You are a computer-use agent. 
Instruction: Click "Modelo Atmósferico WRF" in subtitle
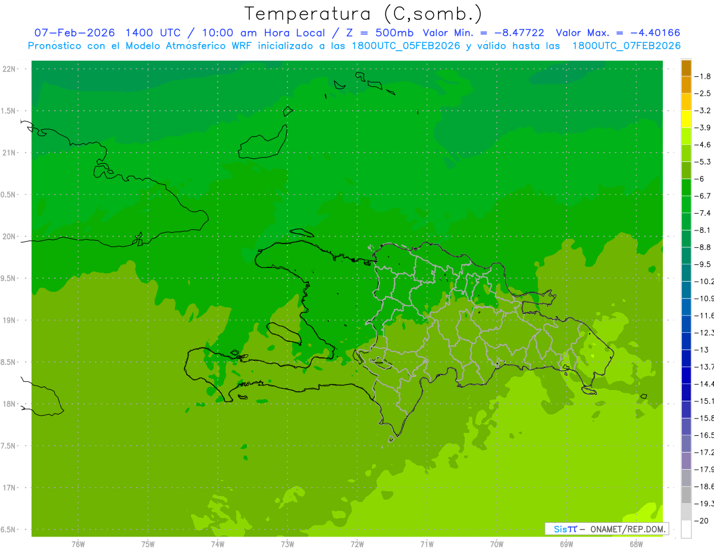point(189,46)
